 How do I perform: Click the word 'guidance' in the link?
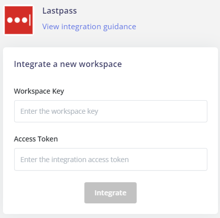120,27
